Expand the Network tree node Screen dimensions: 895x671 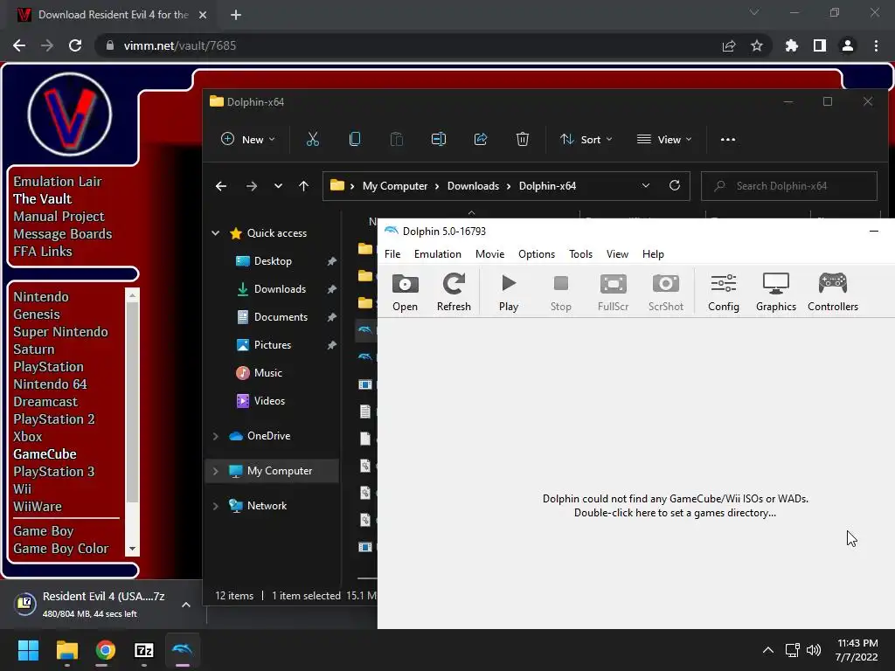(x=216, y=506)
